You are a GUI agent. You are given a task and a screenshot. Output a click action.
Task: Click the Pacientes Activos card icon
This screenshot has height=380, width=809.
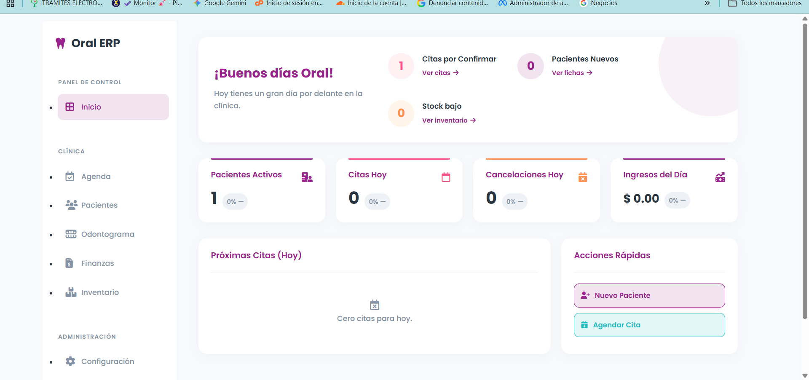[x=307, y=177]
